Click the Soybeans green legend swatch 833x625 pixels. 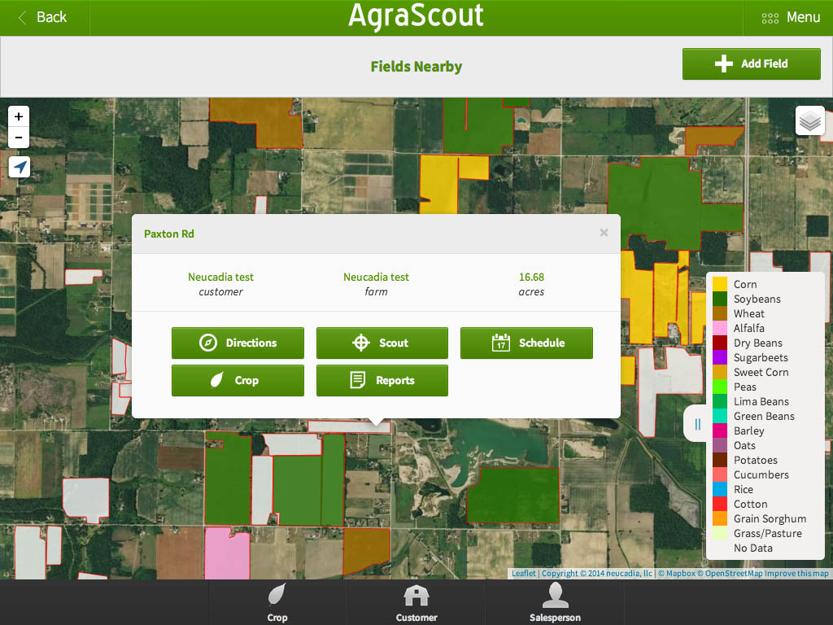point(720,299)
